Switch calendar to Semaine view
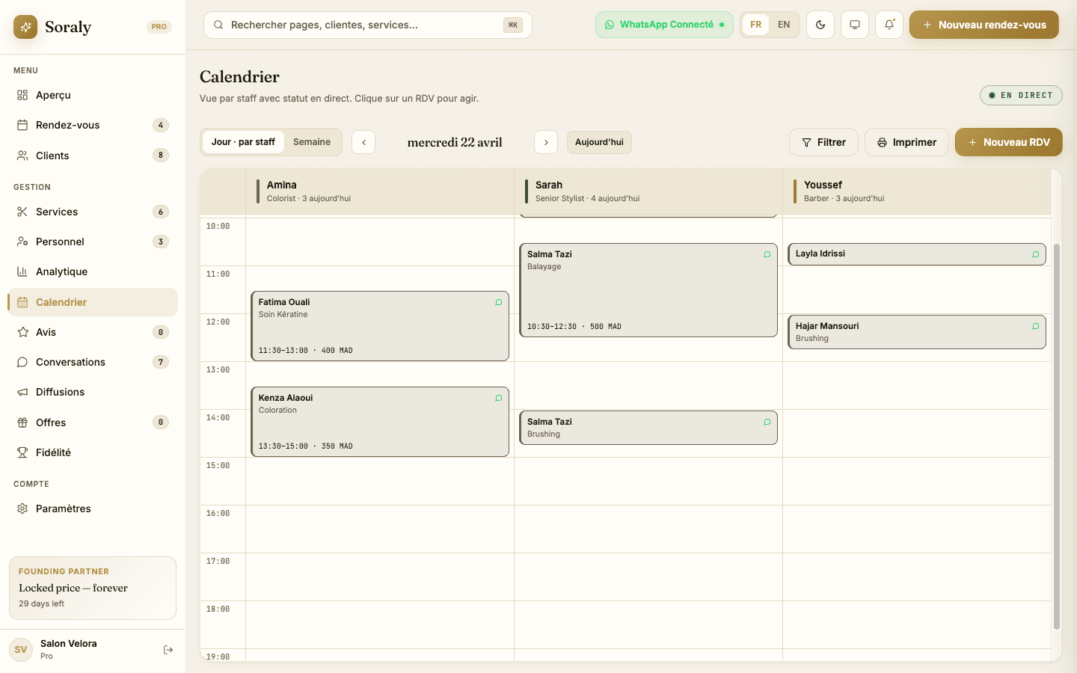This screenshot has width=1077, height=673. click(312, 141)
